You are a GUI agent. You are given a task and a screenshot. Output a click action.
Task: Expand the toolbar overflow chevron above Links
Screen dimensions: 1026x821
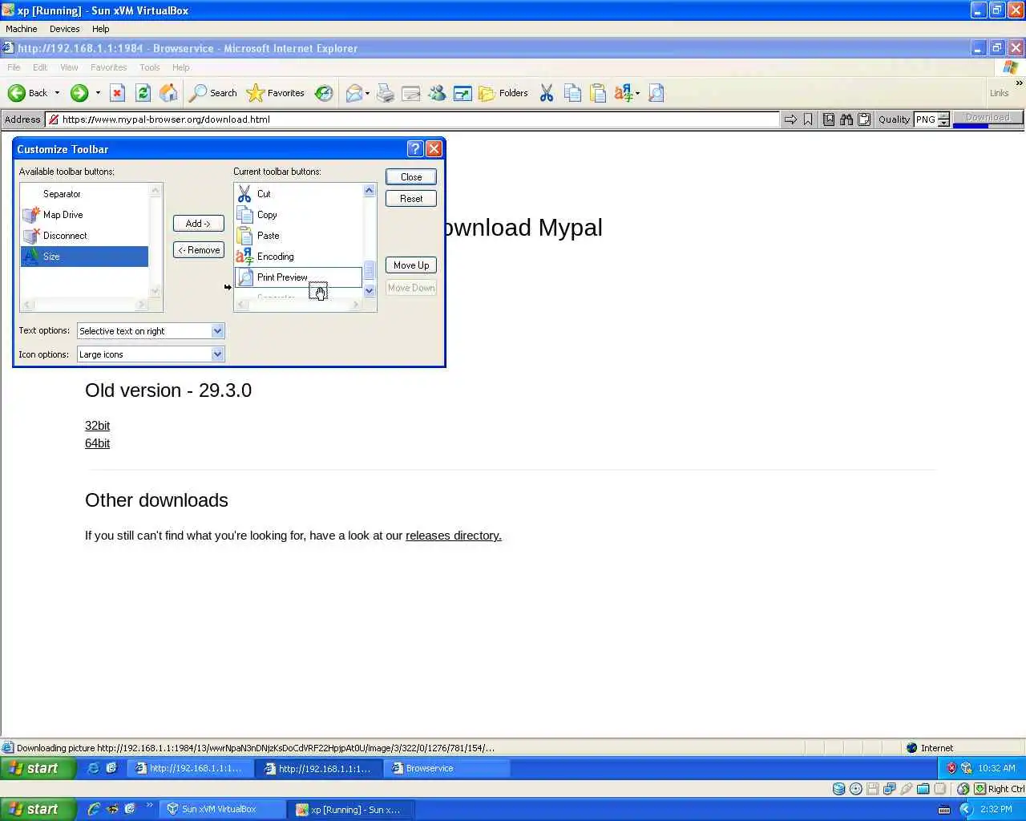point(1019,83)
